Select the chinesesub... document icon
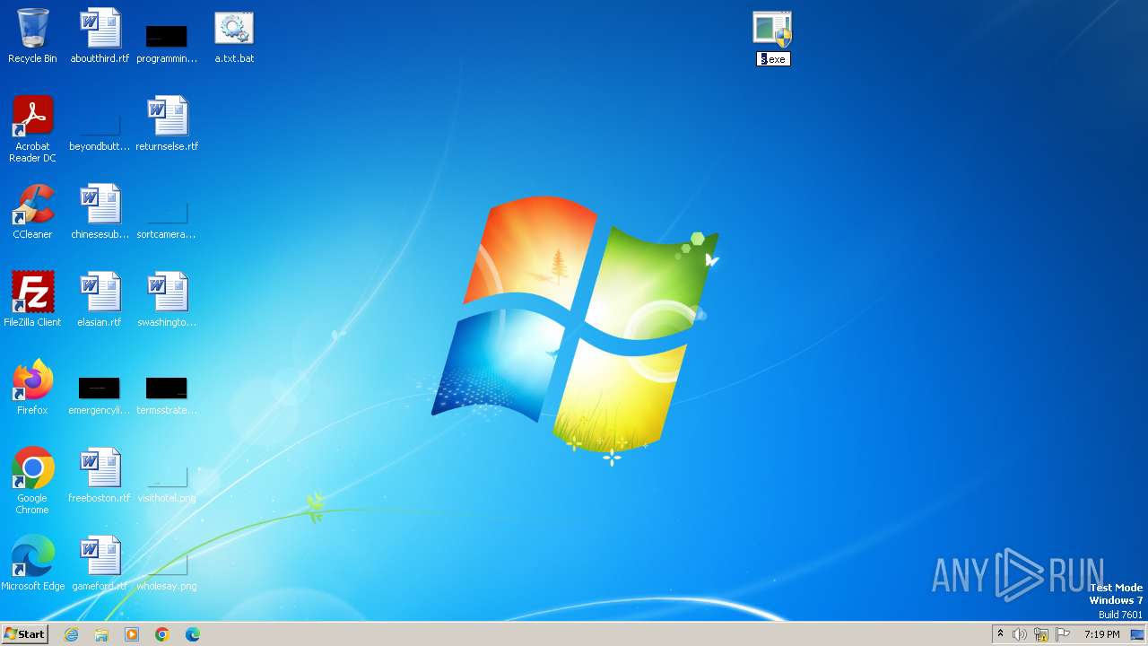This screenshot has height=646, width=1148. [100, 205]
